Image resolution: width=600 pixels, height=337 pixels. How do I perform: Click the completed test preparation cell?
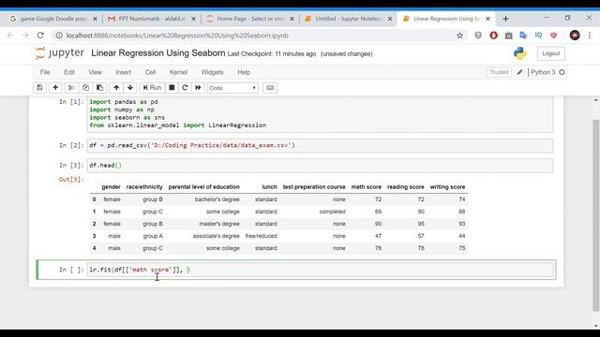tap(332, 212)
